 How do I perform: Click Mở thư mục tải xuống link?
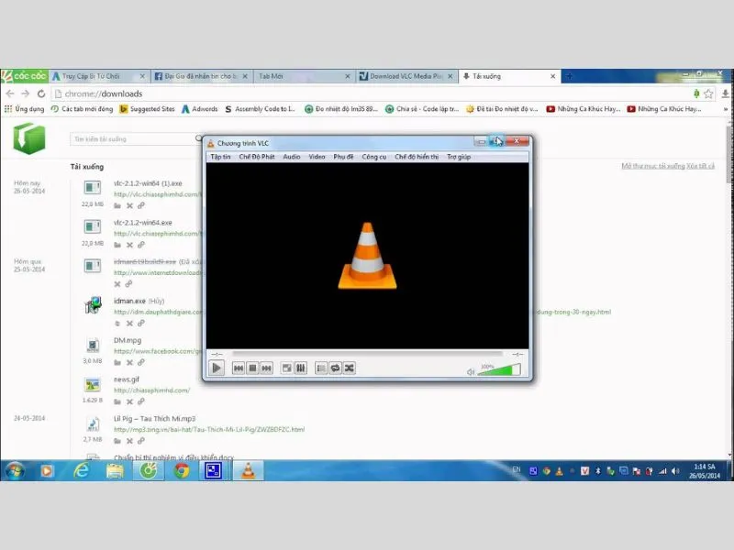(x=653, y=166)
